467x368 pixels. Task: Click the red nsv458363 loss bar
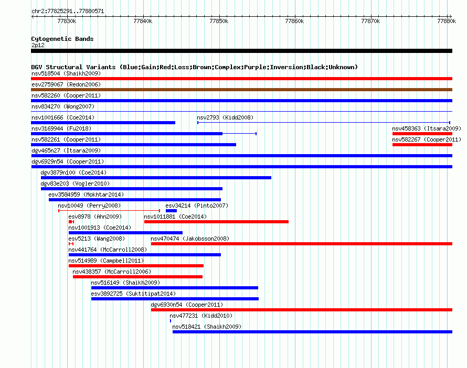[x=422, y=134]
